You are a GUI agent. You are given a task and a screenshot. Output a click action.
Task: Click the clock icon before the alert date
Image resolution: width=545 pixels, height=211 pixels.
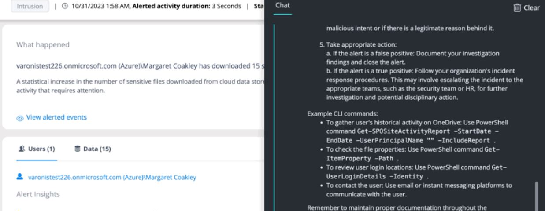(64, 7)
